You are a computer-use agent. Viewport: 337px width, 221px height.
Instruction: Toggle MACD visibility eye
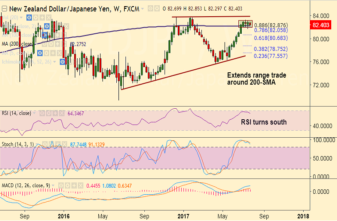point(61,185)
